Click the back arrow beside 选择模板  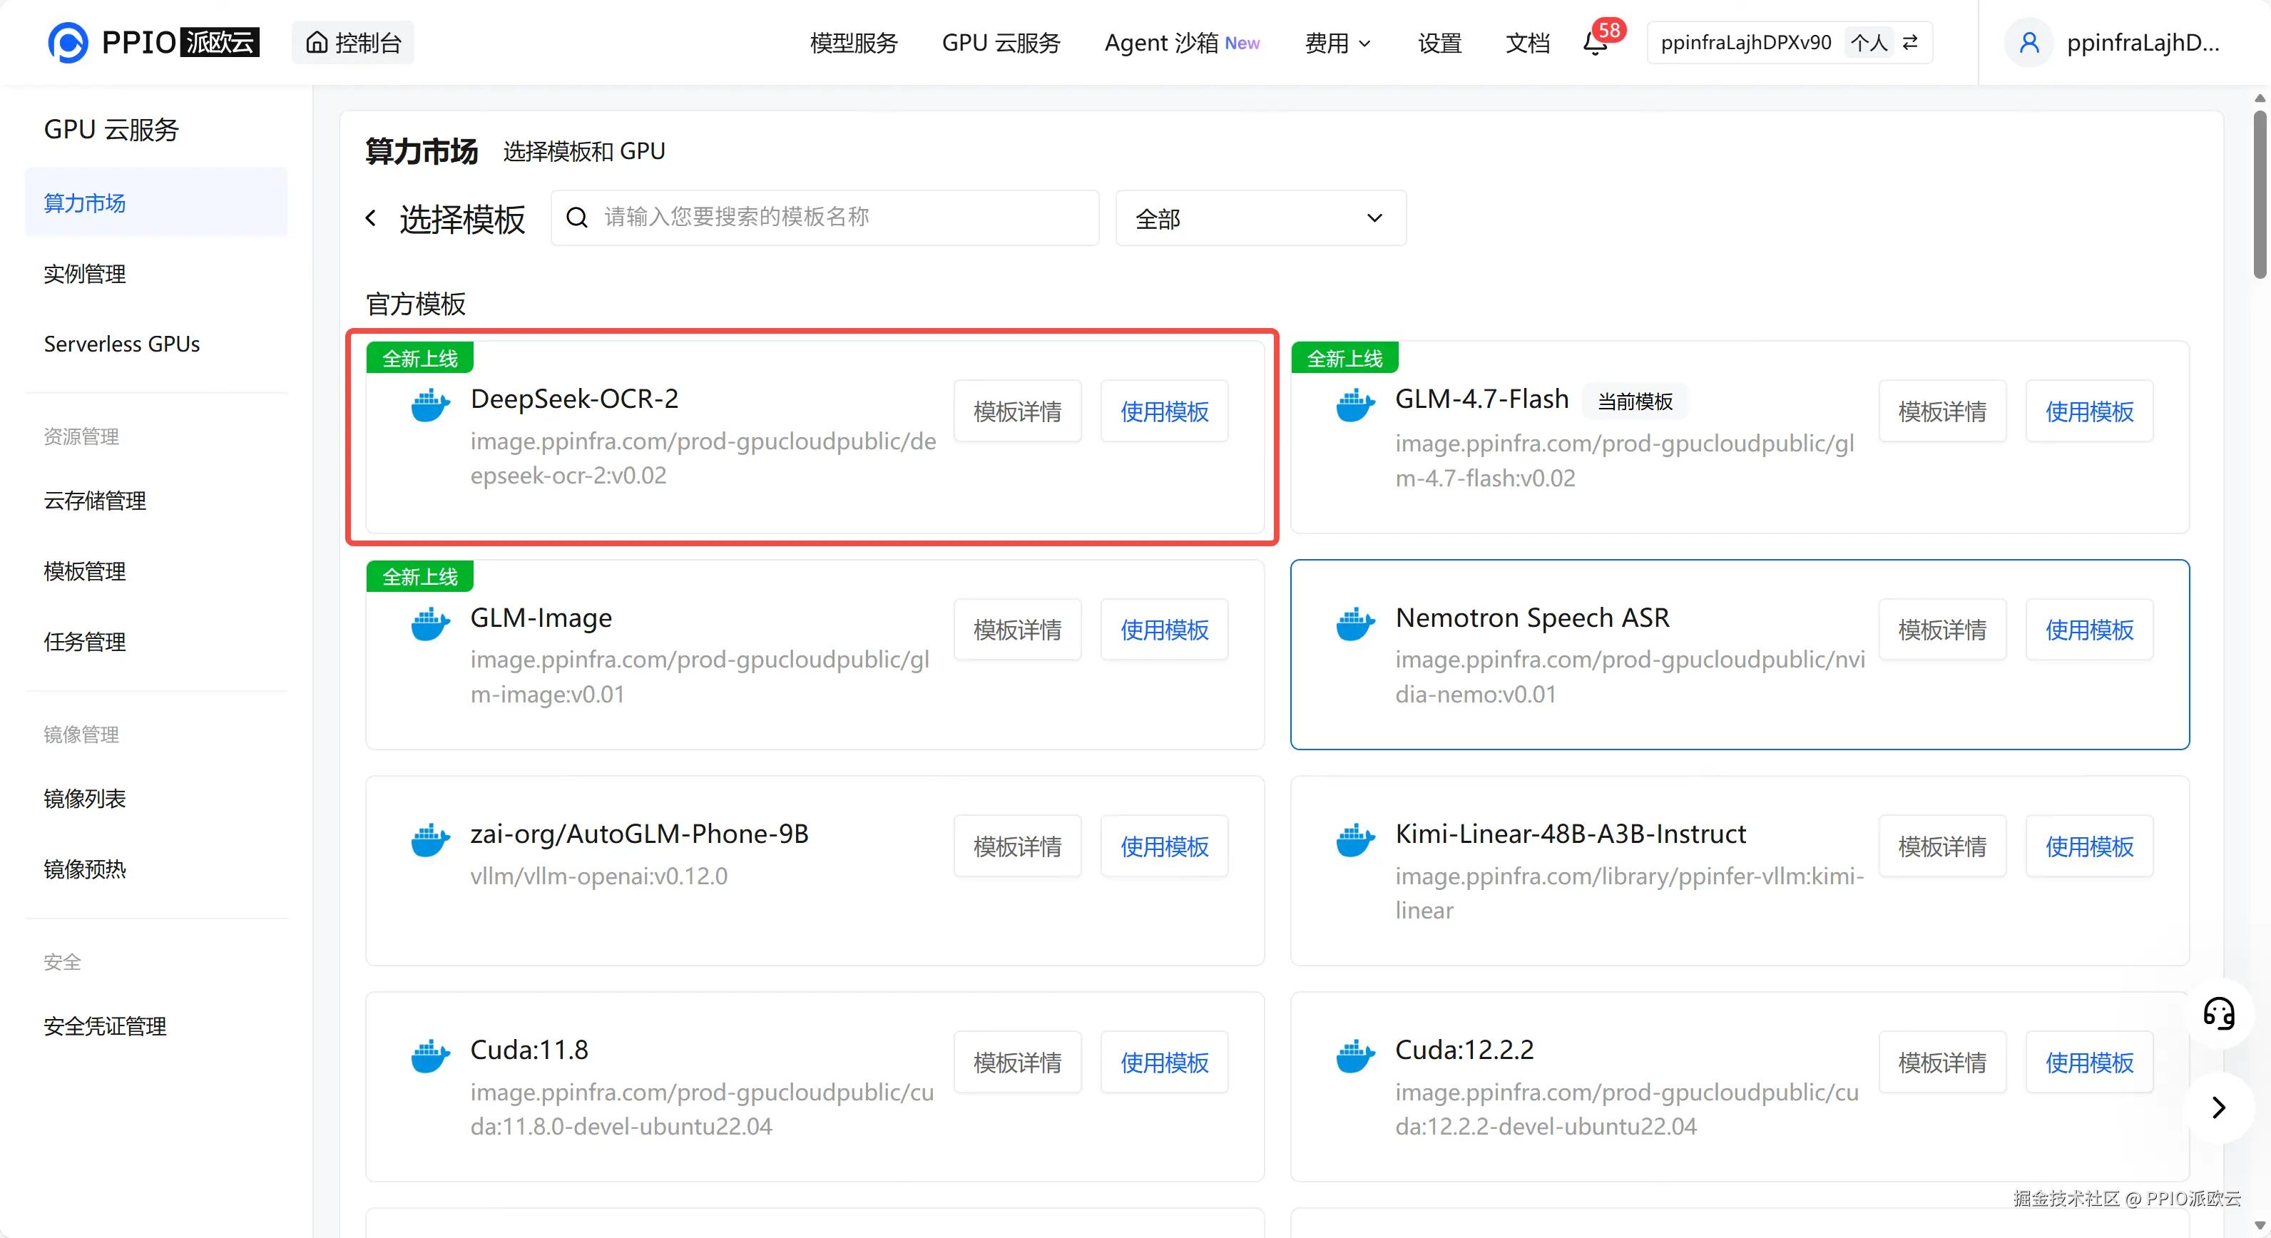pyautogui.click(x=371, y=218)
